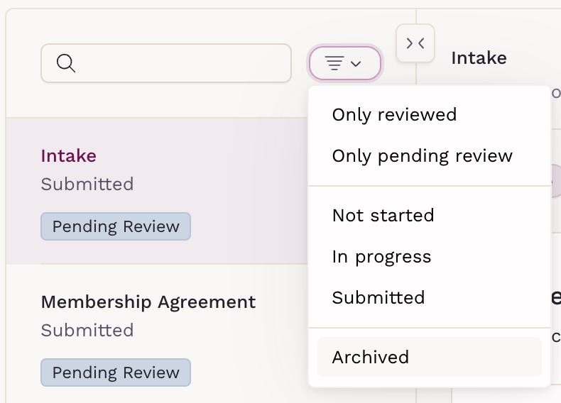Click the chevron beside the filter icon
This screenshot has width=561, height=403.
click(356, 64)
